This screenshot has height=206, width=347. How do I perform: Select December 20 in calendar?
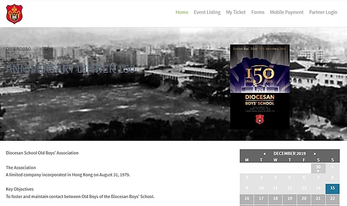tap(304, 199)
